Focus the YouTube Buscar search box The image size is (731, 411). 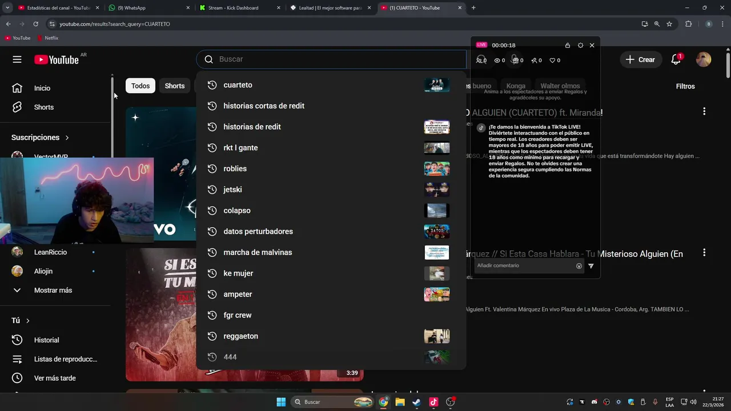[331, 59]
